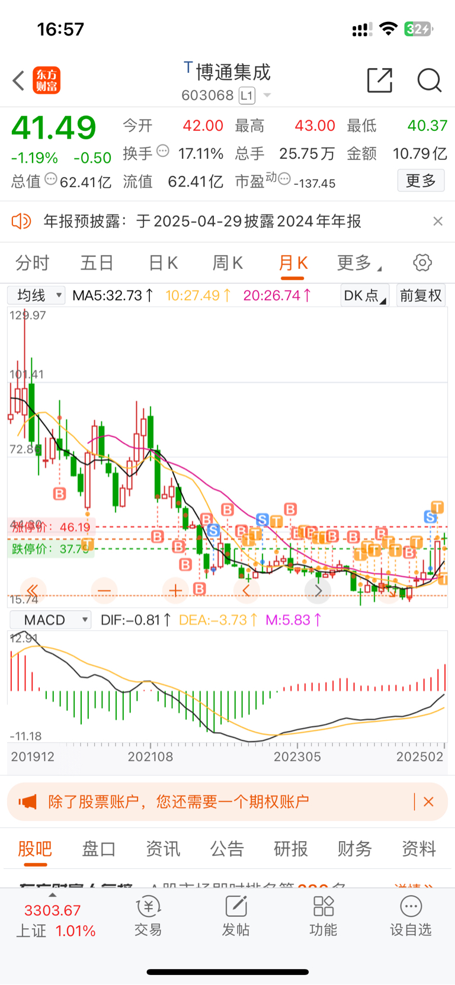Tap the battery status icon
This screenshot has height=985, width=455.
coord(419,29)
